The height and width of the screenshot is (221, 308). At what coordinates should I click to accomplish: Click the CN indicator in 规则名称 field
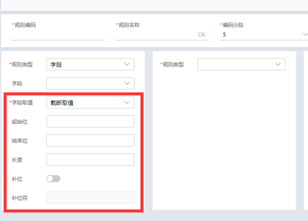pos(202,35)
